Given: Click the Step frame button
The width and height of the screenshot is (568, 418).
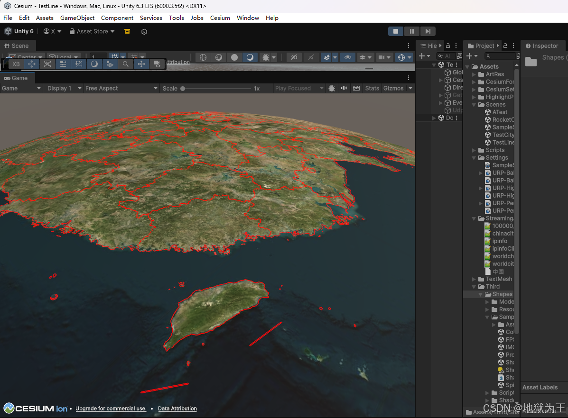Looking at the screenshot, I should coord(428,31).
